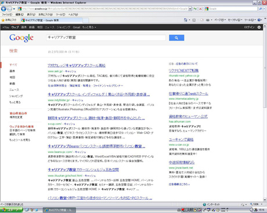Select 地図 in the left sidebar
Viewport: 267px width, 213px height.
coord(12,77)
